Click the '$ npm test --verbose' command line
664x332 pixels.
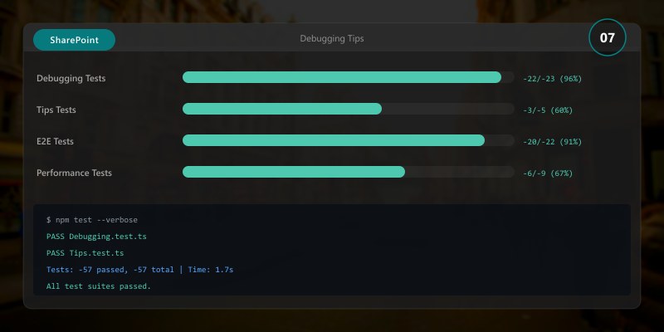[92, 220]
